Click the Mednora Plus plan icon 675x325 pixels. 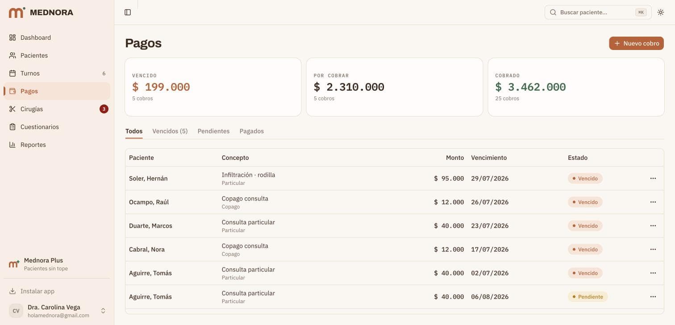tap(14, 264)
